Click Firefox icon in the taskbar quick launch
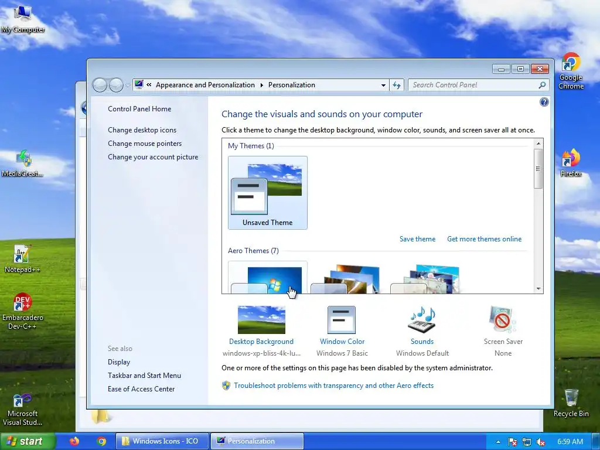The height and width of the screenshot is (450, 600). coord(74,441)
